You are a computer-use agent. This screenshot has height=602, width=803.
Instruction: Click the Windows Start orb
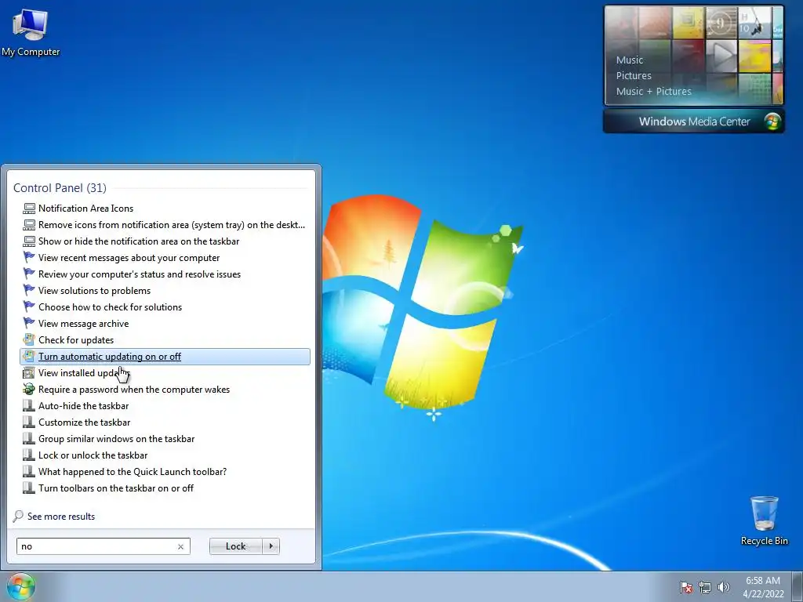(x=21, y=587)
